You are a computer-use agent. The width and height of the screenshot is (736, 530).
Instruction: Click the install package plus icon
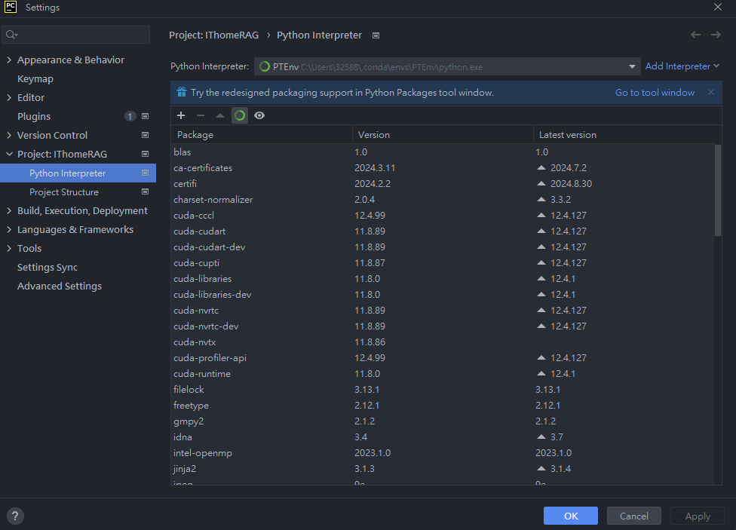(x=181, y=115)
